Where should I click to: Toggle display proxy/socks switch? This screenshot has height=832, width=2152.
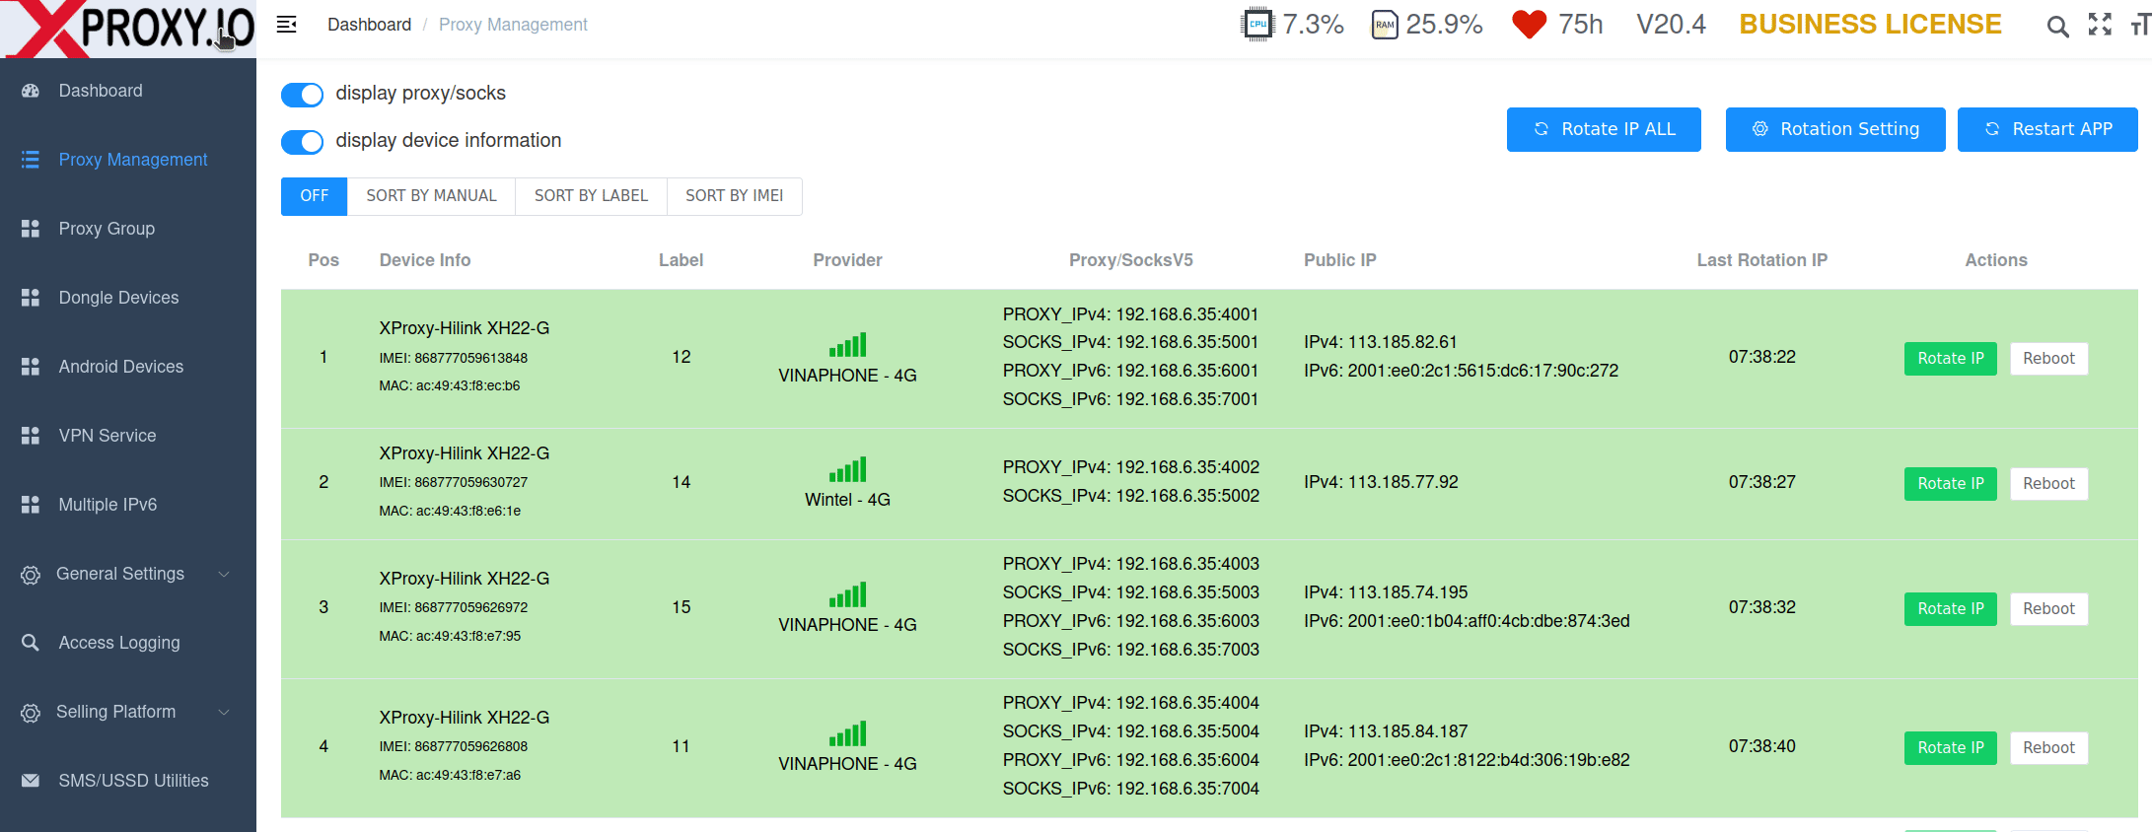(x=302, y=94)
